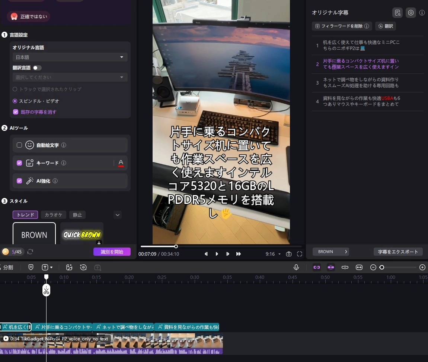428x362 pixels.
Task: Uncheck the AI強化 checkbox
Action: 19,181
